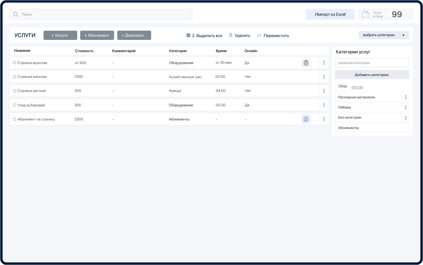Open options for Наборы category
Image resolution: width=423 pixels, height=265 pixels.
tap(405, 107)
